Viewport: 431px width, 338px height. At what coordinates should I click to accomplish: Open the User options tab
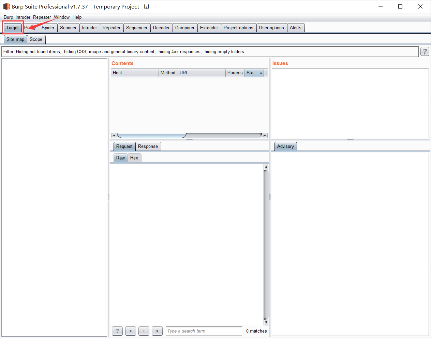[x=271, y=28]
